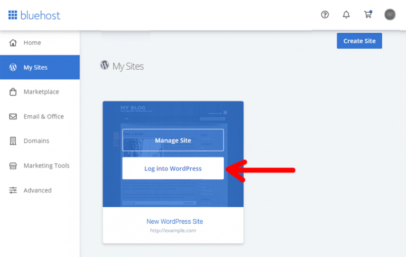Click the http://example.com URL text

[173, 231]
